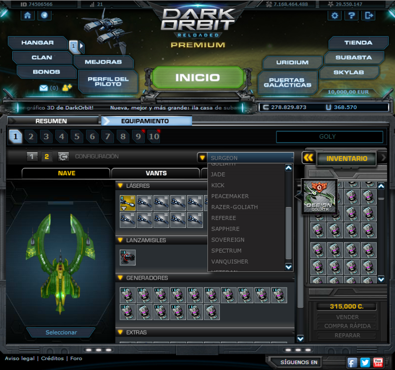Select hangar slot 1

16,137
